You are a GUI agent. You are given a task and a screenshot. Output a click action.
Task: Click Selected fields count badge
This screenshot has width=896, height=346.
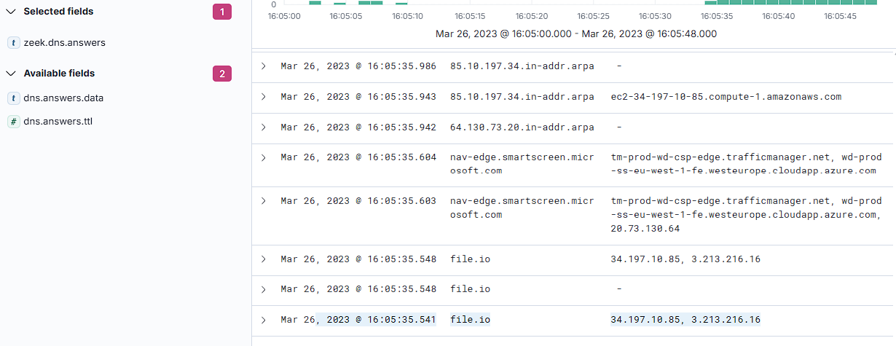click(222, 12)
